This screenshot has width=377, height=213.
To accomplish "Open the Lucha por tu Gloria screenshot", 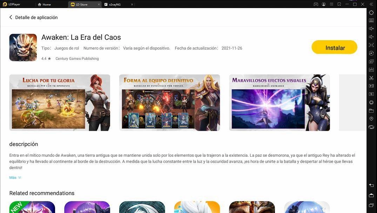I will pos(60,102).
